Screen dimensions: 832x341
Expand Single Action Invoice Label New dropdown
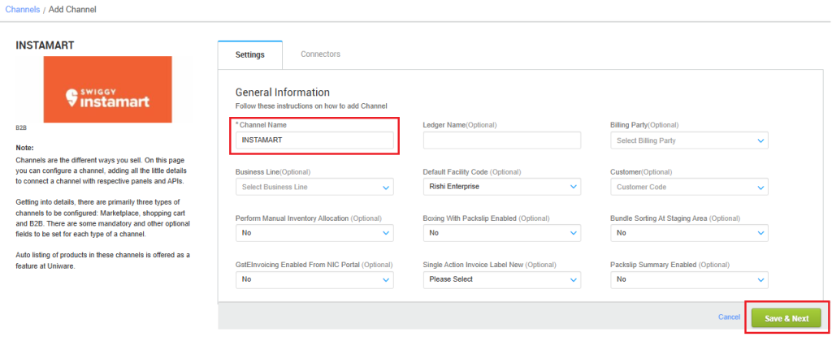pos(501,279)
